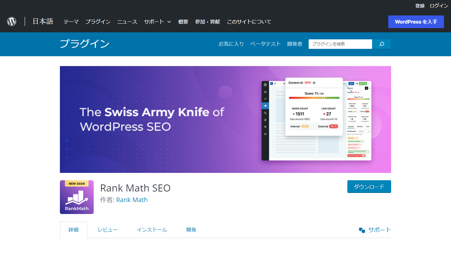Click the Swiss Army Knife banner image

225,119
